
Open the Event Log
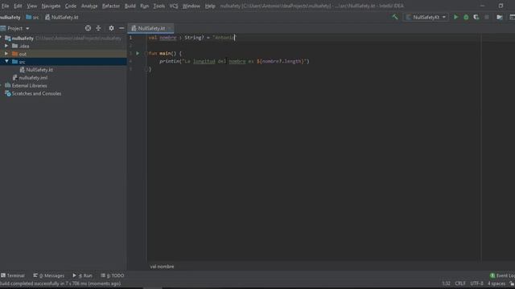(x=502, y=275)
